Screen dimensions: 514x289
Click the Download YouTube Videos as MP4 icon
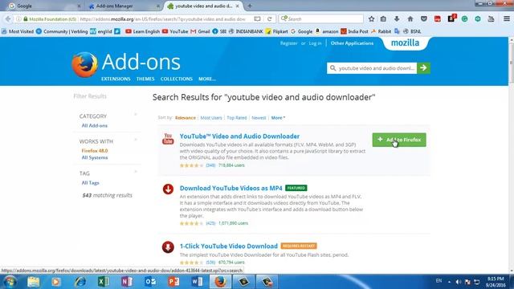168,189
